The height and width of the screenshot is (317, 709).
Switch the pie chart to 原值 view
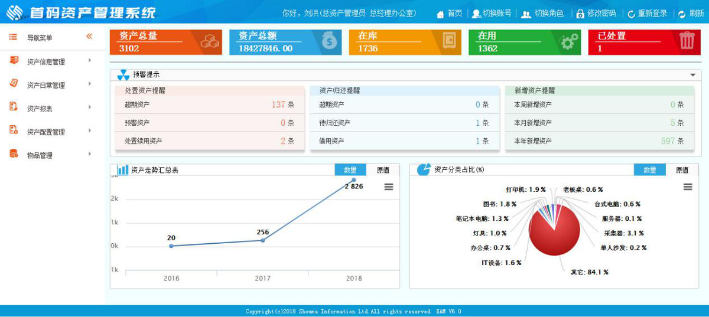coord(682,170)
